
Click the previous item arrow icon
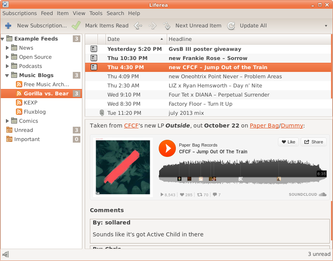138,26
